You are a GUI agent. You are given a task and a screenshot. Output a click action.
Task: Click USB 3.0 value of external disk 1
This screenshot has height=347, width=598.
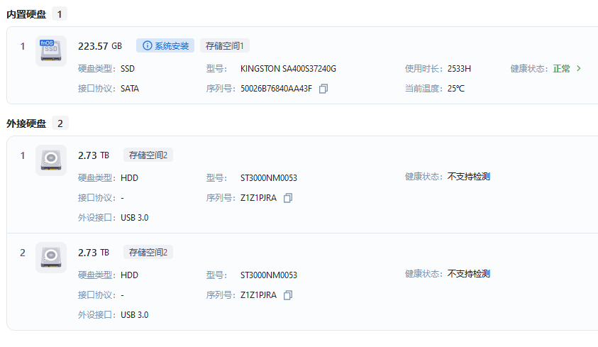pos(135,218)
